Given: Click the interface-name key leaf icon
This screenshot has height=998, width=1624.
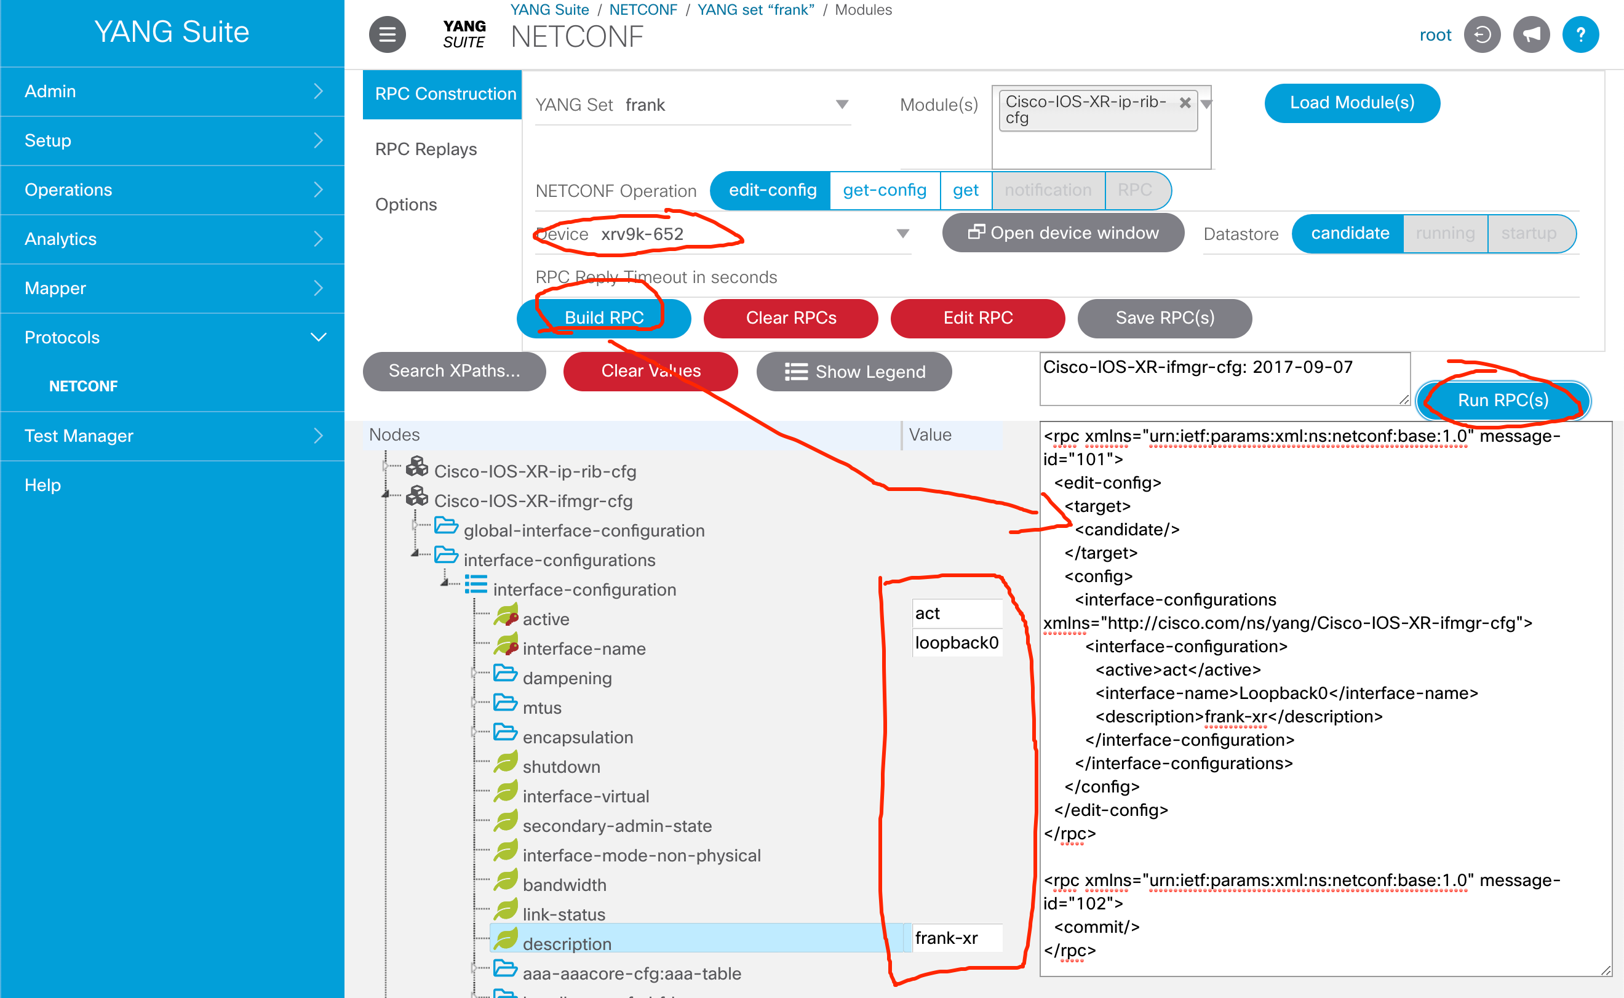Looking at the screenshot, I should point(506,645).
